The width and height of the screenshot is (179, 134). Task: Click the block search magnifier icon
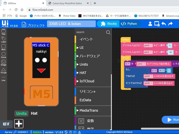click(108, 32)
